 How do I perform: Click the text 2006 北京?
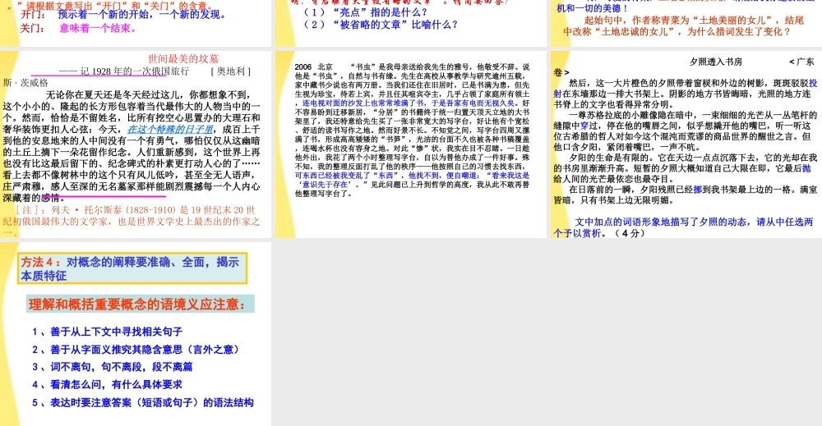click(313, 67)
